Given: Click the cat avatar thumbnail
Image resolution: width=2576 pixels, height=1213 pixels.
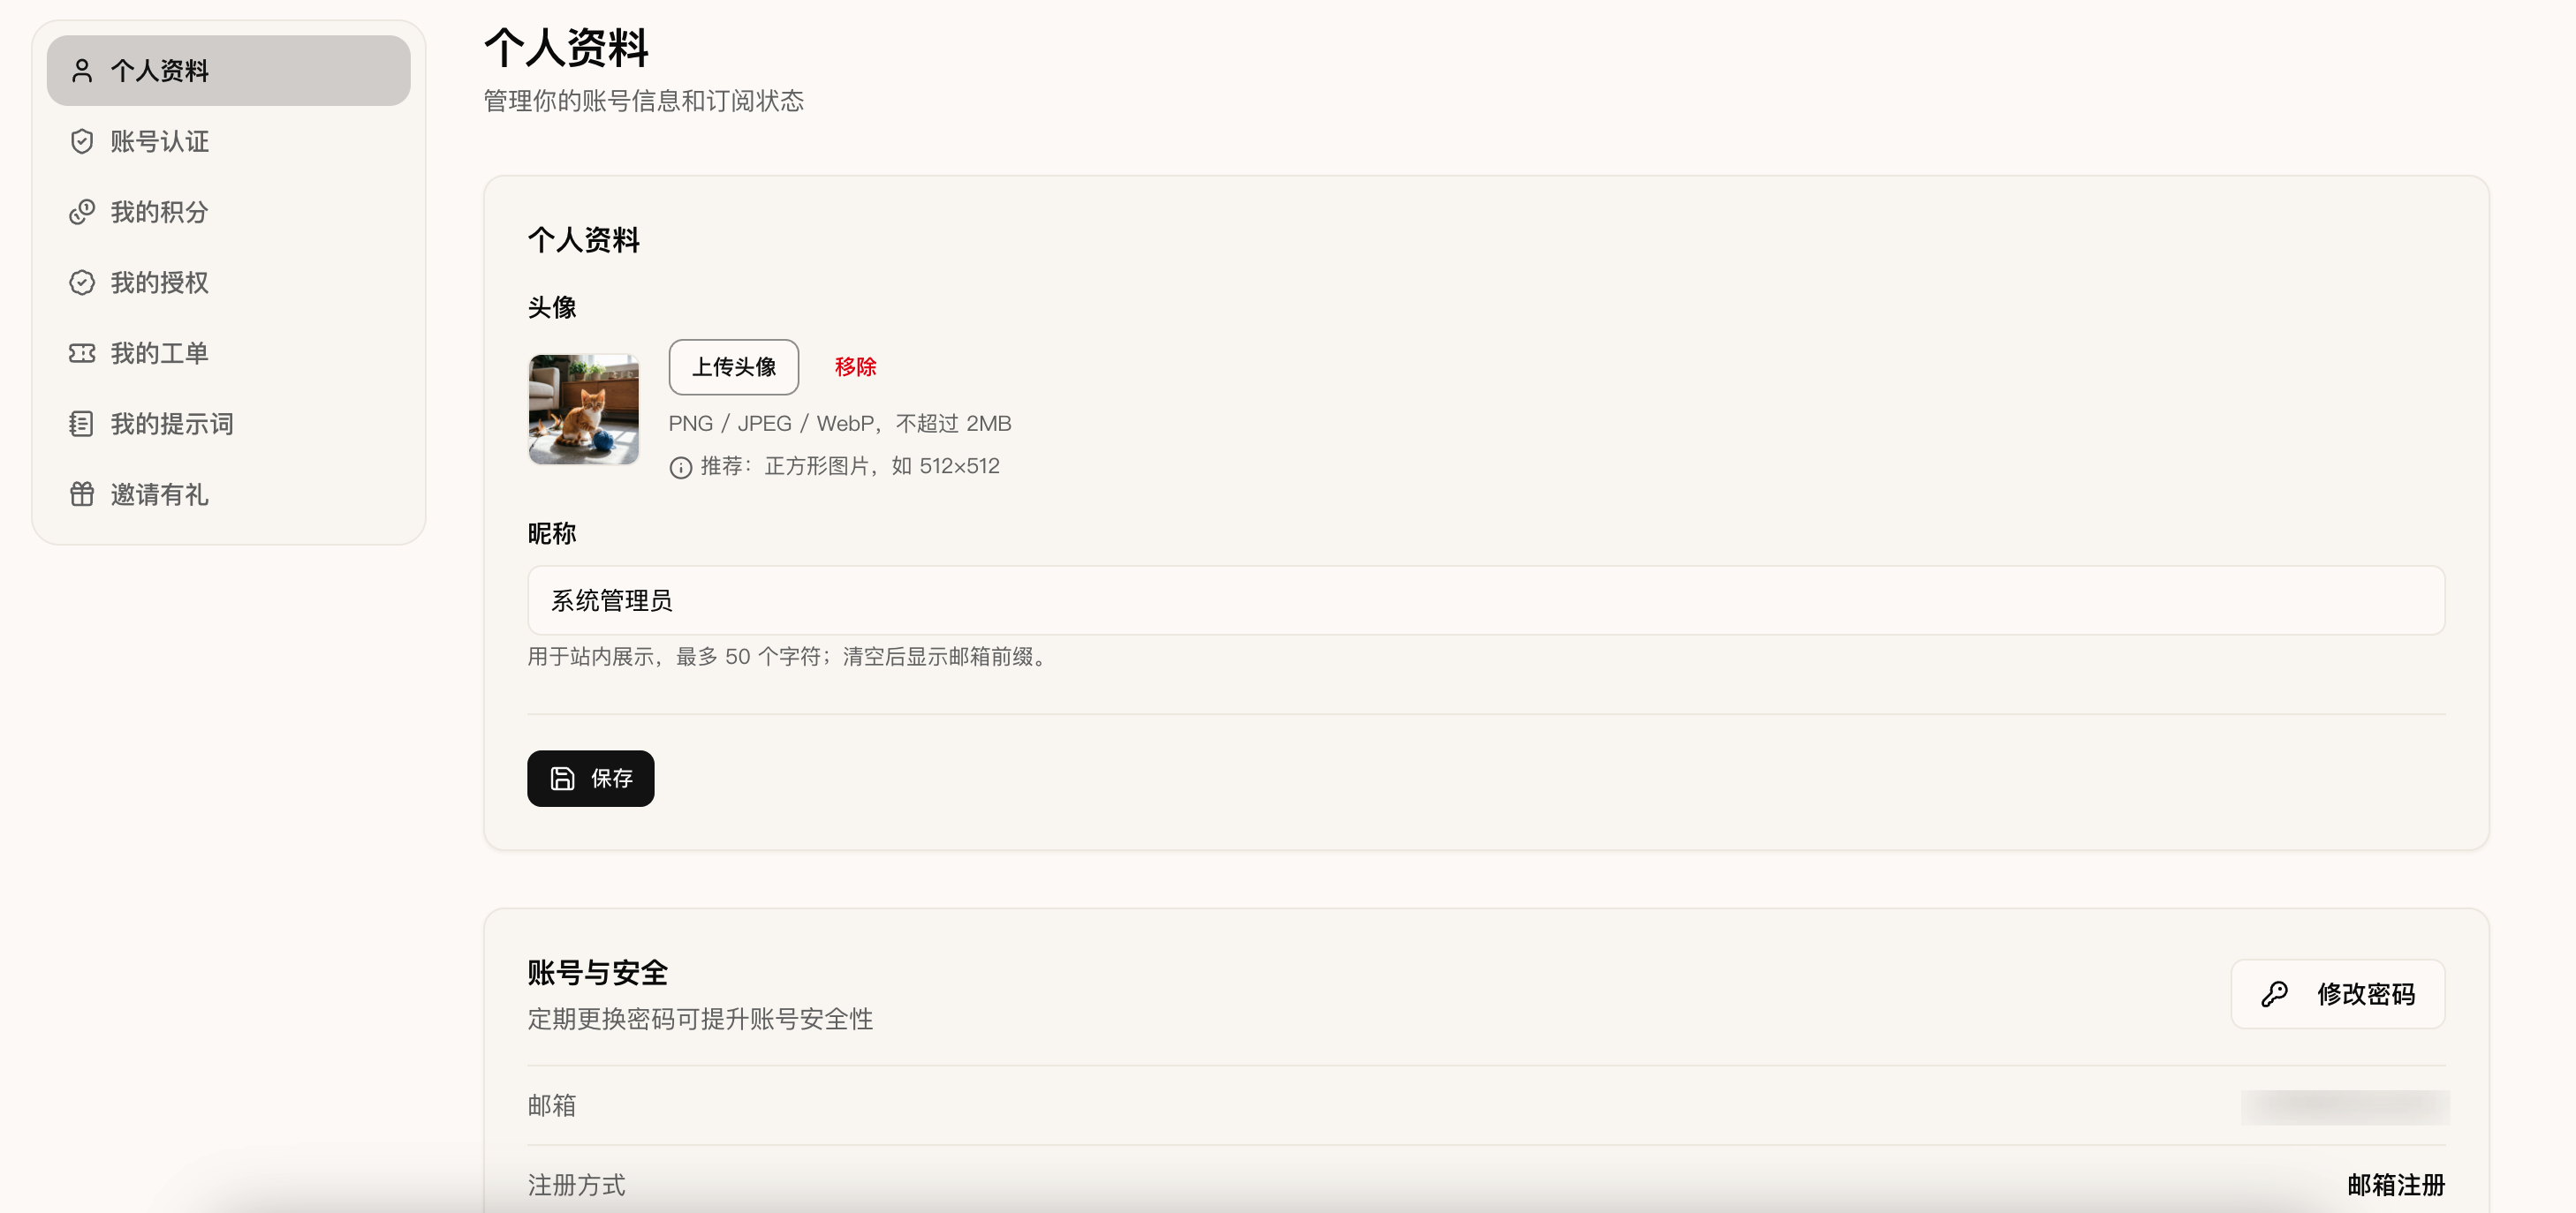Looking at the screenshot, I should pos(584,410).
